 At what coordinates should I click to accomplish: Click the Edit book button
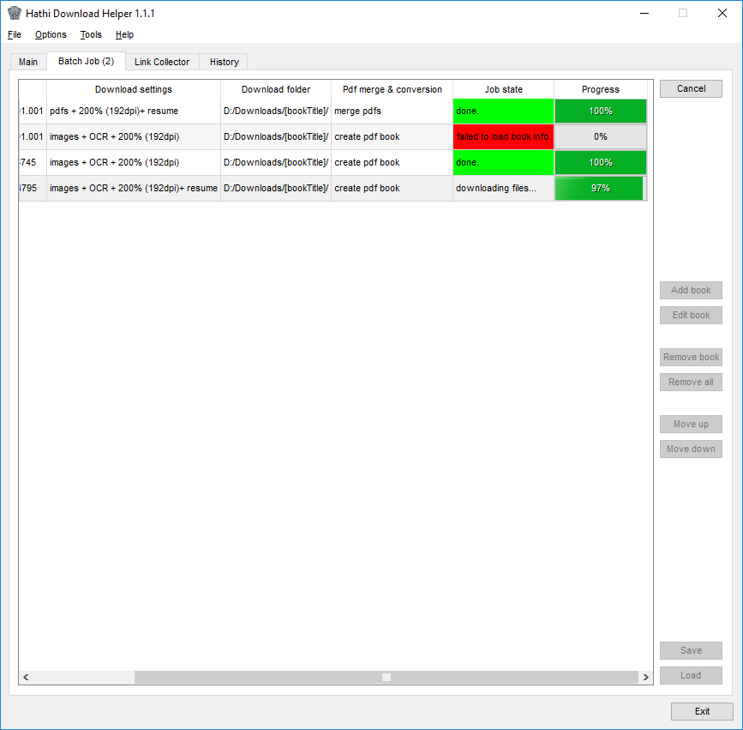coord(691,316)
